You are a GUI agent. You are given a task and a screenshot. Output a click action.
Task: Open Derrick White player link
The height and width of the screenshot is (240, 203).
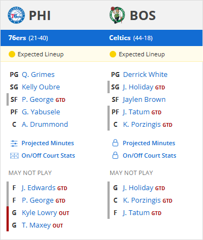coord(145,75)
